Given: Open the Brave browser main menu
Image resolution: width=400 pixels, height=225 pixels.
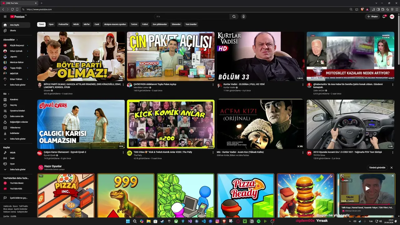Looking at the screenshot, I should [397, 9].
